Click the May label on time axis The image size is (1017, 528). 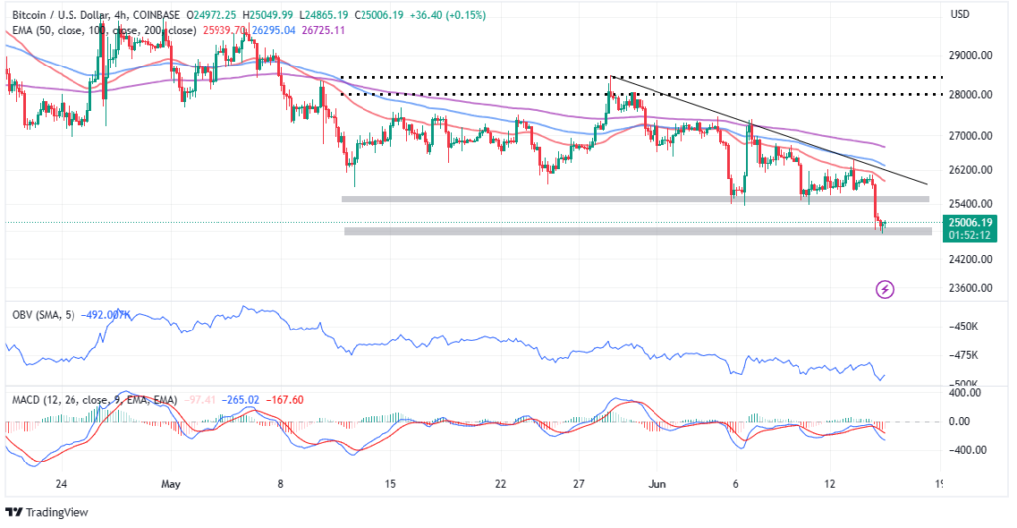(x=171, y=485)
